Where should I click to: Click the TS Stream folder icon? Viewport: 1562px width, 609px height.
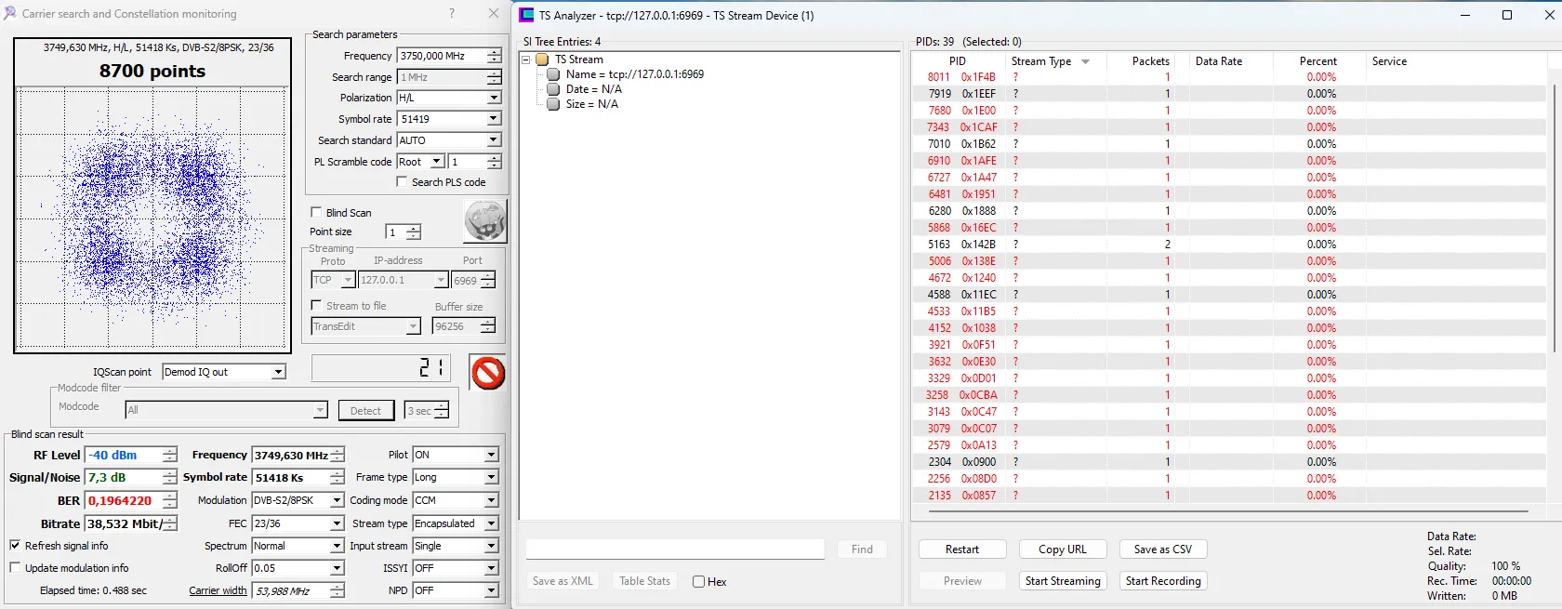(542, 60)
